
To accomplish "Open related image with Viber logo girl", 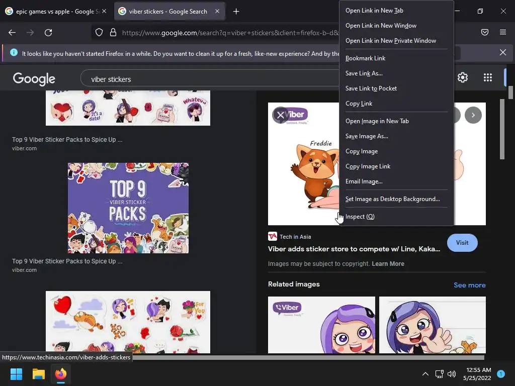I will click(x=321, y=325).
